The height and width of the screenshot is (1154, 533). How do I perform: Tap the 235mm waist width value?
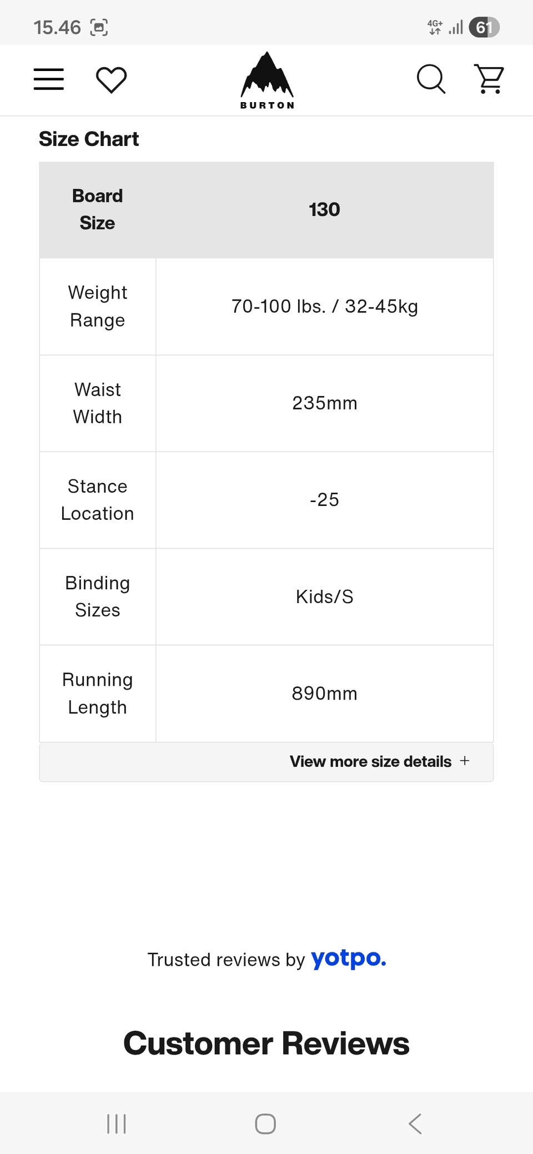point(324,403)
